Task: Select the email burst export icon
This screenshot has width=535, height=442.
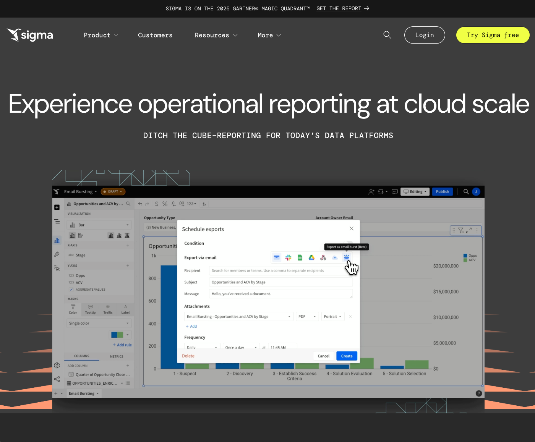Action: [x=346, y=257]
